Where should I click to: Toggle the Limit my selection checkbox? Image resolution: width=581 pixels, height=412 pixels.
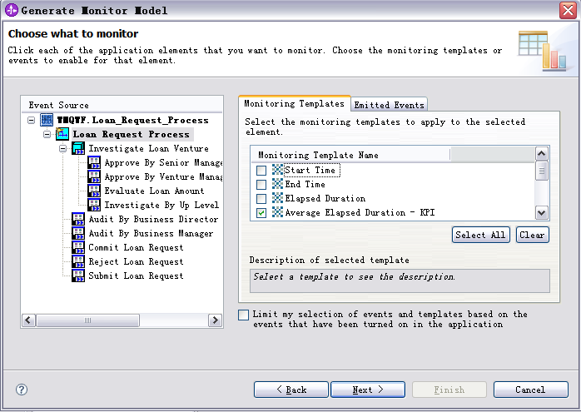(x=243, y=315)
